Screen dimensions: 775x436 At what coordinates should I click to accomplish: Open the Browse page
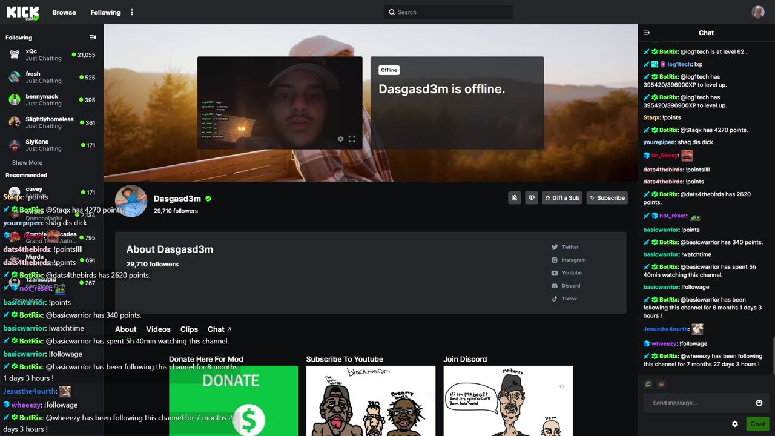coord(64,12)
